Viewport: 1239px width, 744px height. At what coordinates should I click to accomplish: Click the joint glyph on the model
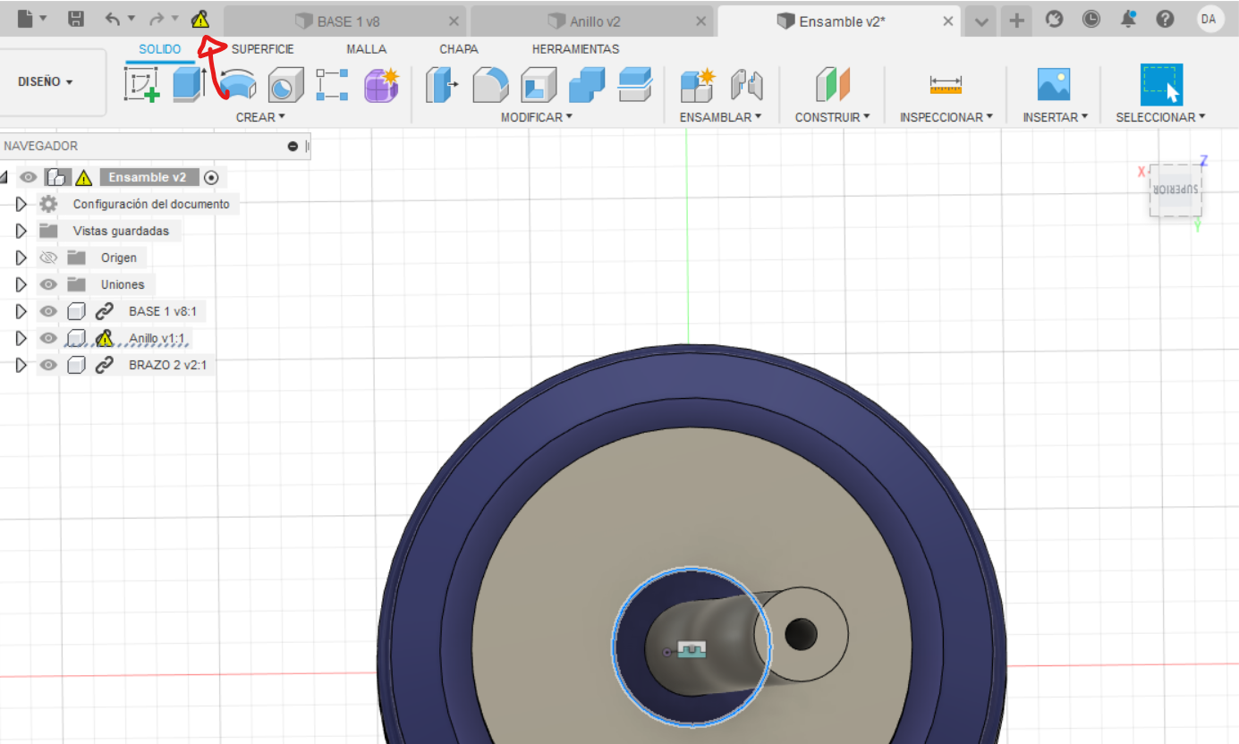tap(692, 649)
